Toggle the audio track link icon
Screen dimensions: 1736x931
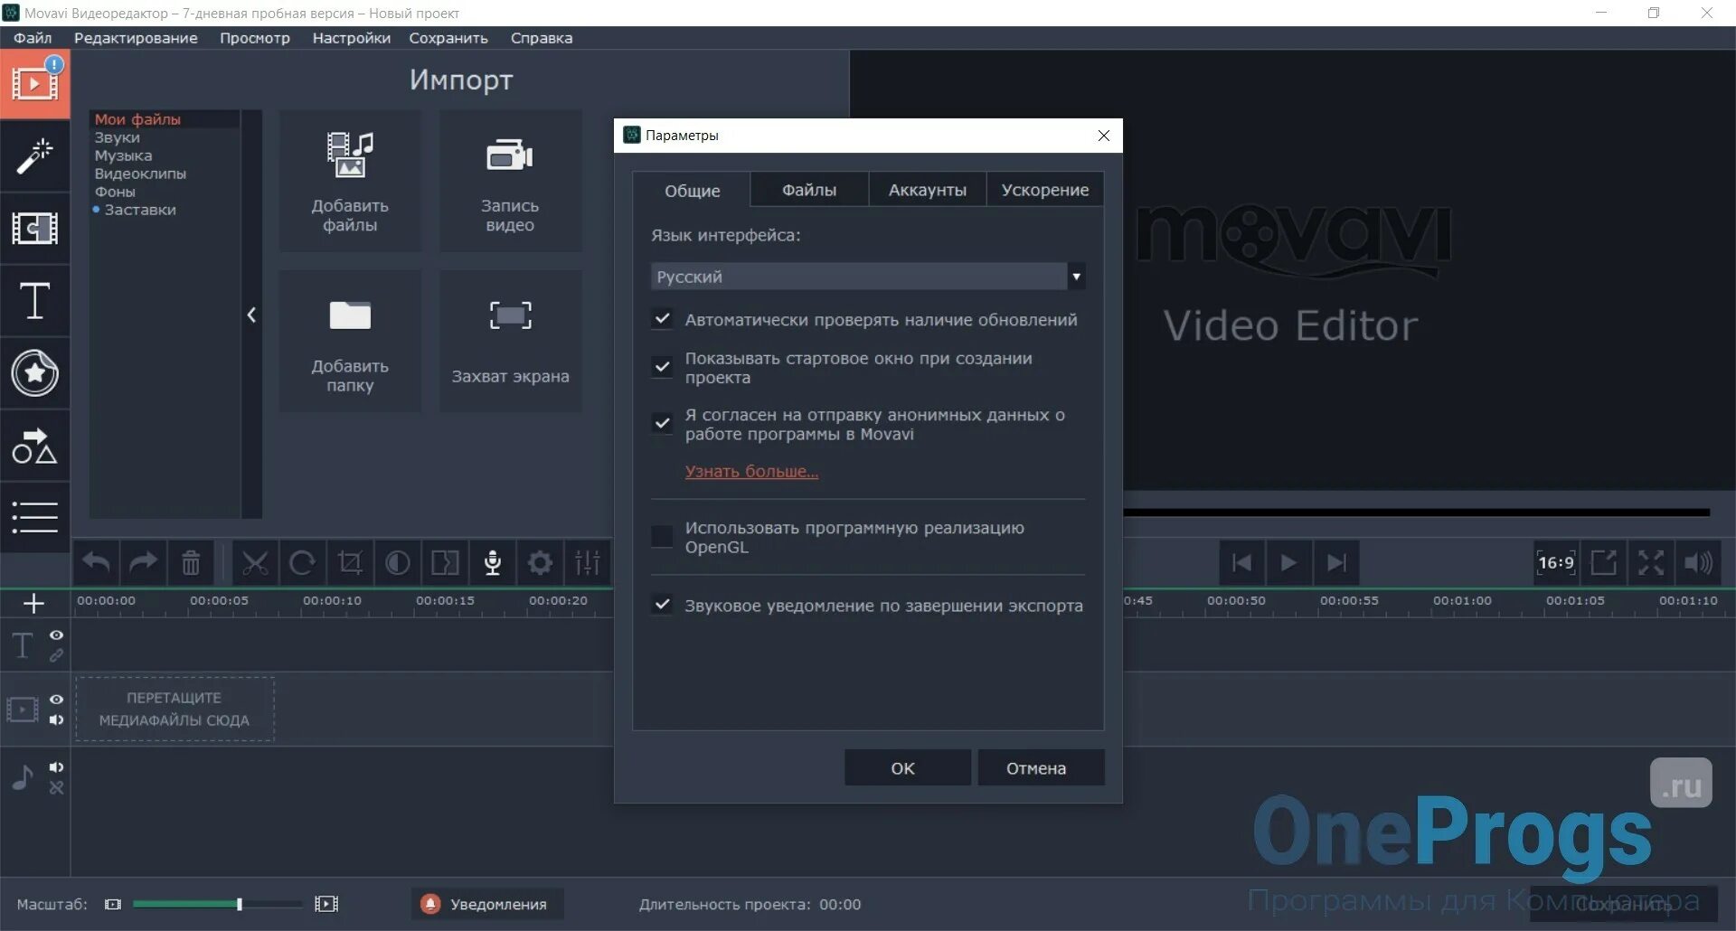click(56, 788)
